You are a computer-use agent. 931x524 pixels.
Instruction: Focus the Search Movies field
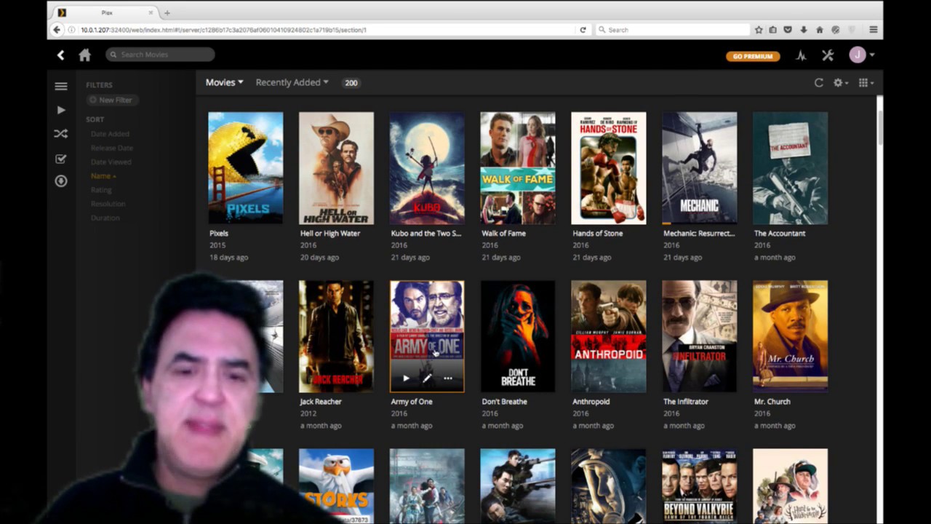(x=160, y=55)
